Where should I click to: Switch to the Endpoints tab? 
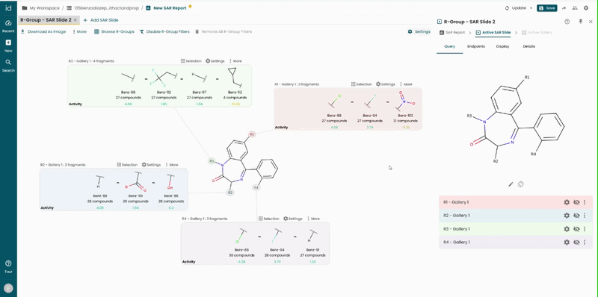pyautogui.click(x=476, y=46)
